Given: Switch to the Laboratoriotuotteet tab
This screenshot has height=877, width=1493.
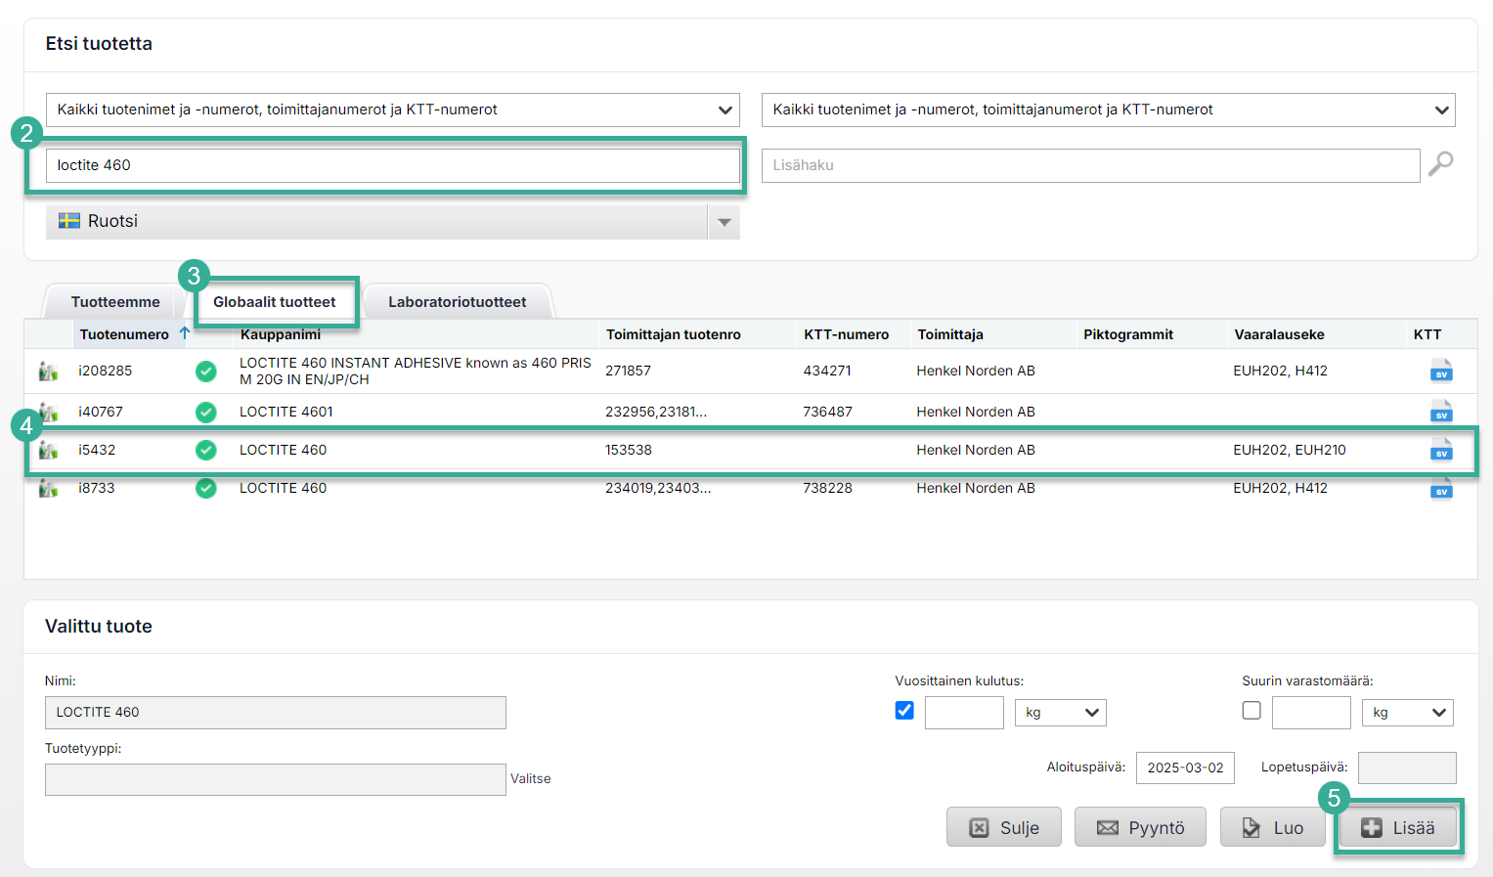Looking at the screenshot, I should click(x=457, y=302).
